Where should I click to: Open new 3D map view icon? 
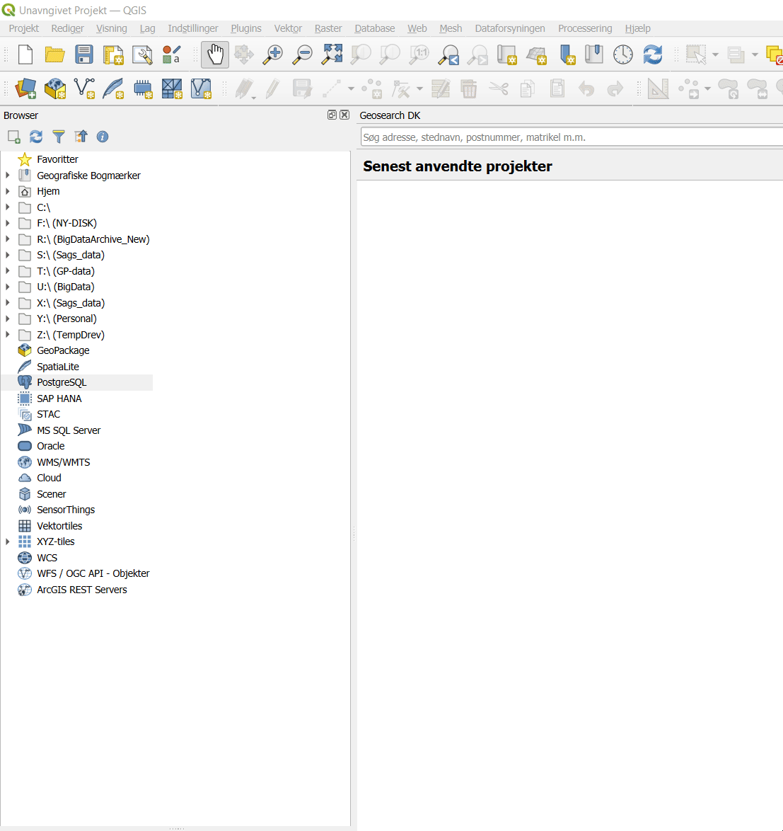click(x=536, y=55)
